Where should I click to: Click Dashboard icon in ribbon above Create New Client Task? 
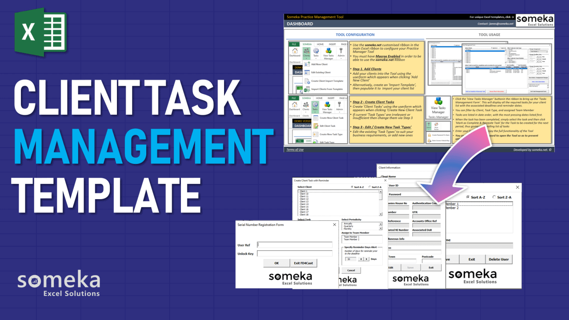(x=294, y=105)
